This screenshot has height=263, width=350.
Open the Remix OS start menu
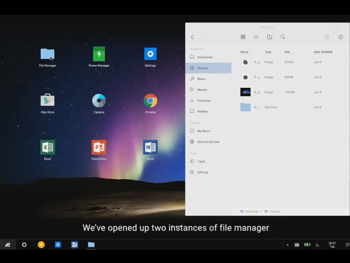(8, 245)
